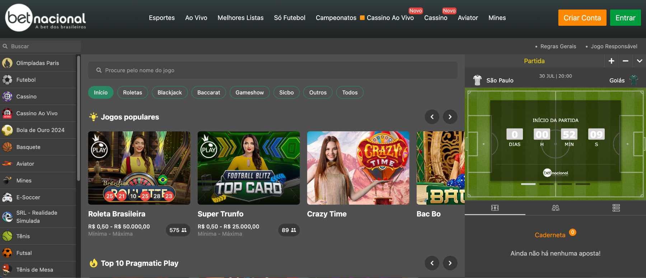Screen dimensions: 646x278
Task: Open Cassino in the top navigation menu
Action: 436,18
